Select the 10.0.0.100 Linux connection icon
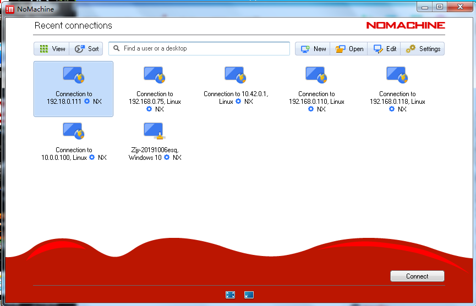Screen dimensions: 476x306 tap(74, 131)
